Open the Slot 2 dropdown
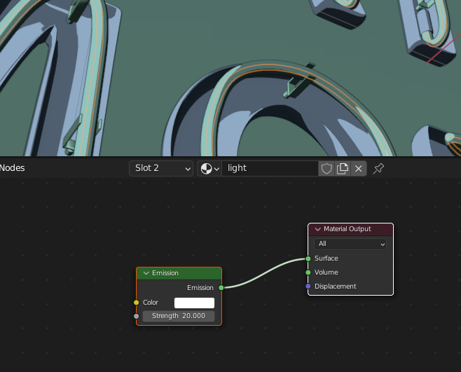Screen dimensions: 461x372 coord(161,168)
